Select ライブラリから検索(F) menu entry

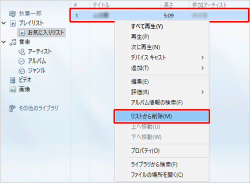coord(162,164)
